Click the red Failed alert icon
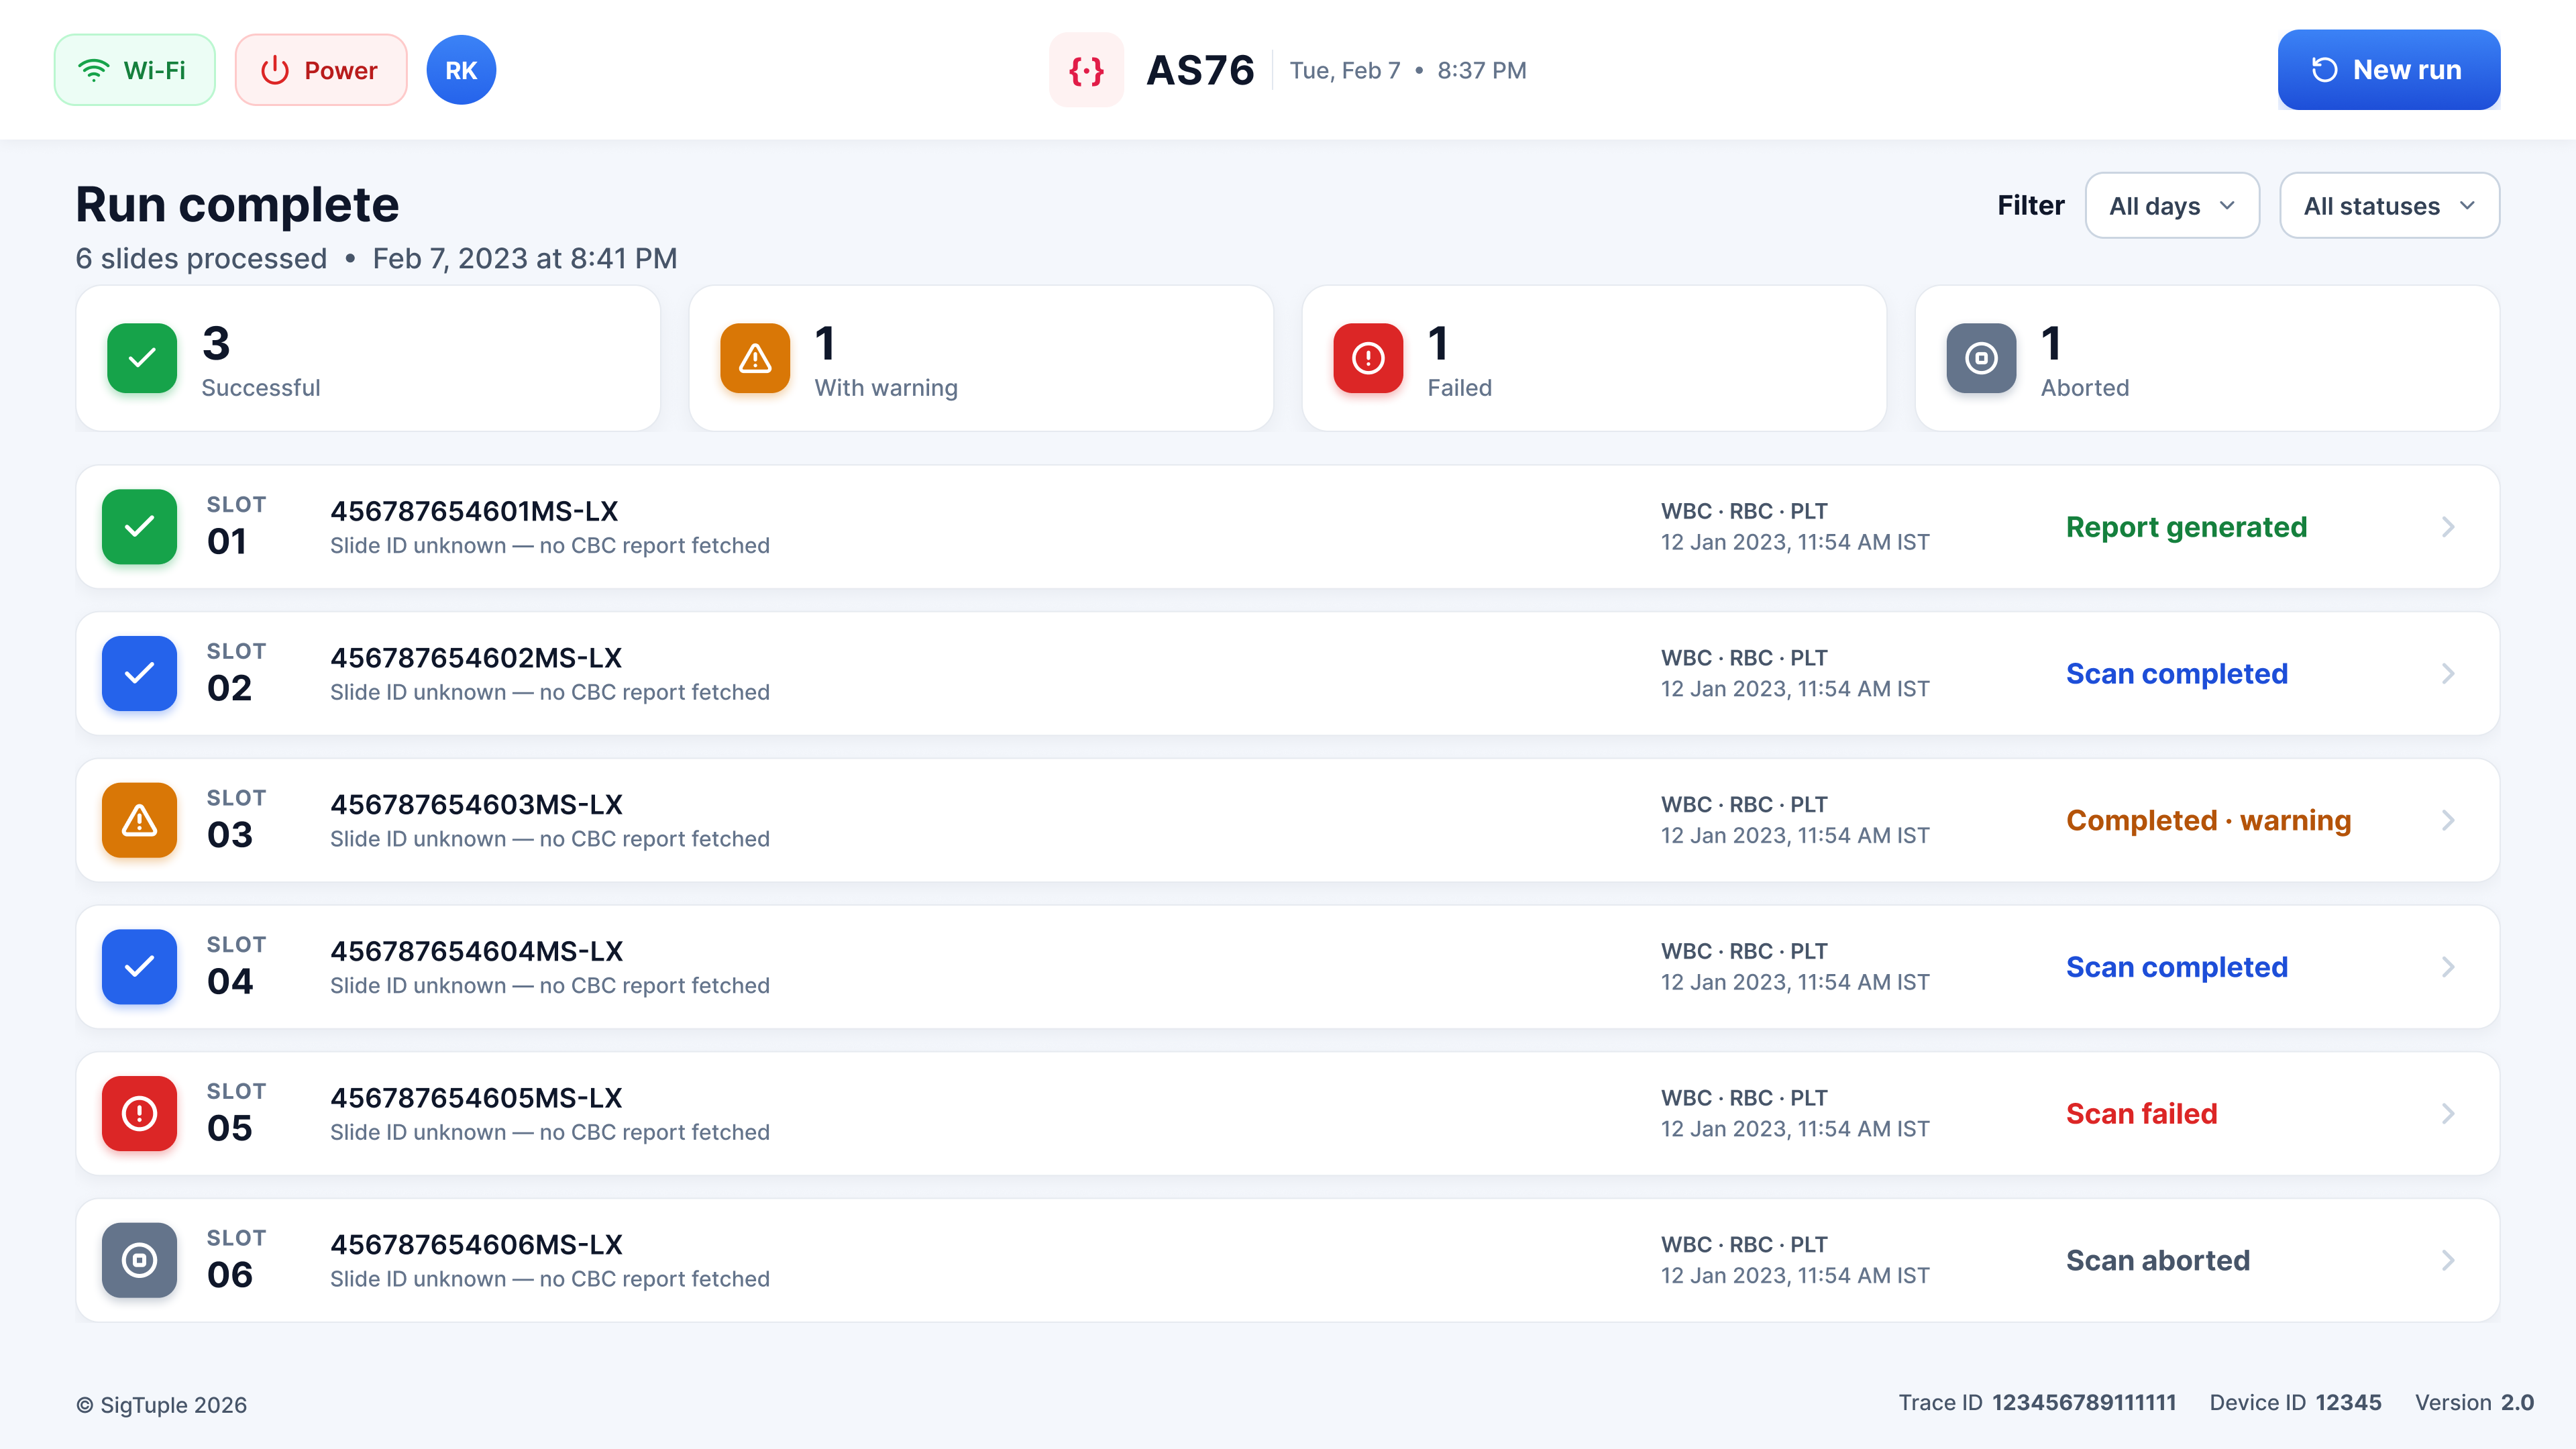The width and height of the screenshot is (2576, 1449). [1368, 358]
